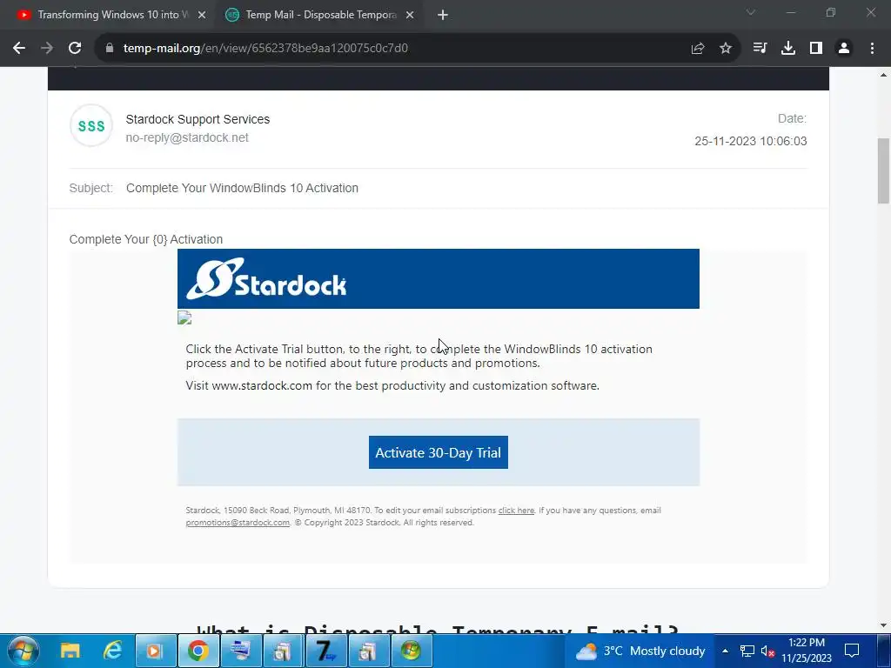Open File Explorer from the taskbar
The width and height of the screenshot is (891, 668).
[70, 651]
